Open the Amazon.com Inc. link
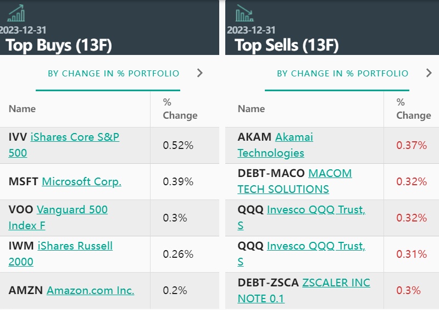This screenshot has height=310, width=439. click(90, 290)
